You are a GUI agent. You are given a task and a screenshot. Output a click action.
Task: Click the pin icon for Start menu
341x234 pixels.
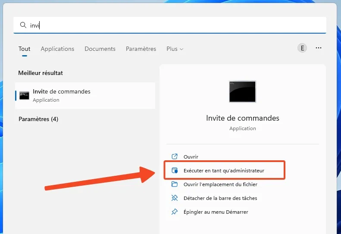point(175,212)
